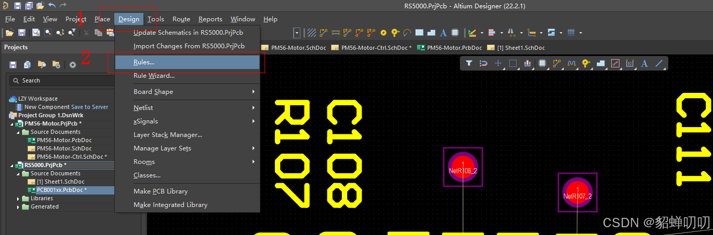Click the Zoom selected objects toolbar icon

click(x=60, y=33)
